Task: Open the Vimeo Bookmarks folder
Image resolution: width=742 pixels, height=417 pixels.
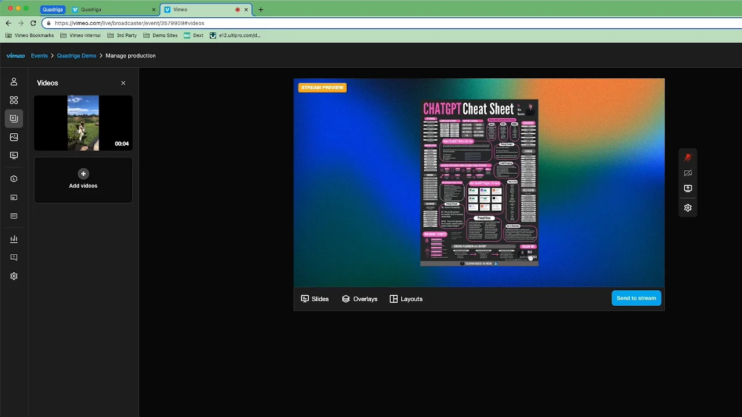Action: pos(30,35)
